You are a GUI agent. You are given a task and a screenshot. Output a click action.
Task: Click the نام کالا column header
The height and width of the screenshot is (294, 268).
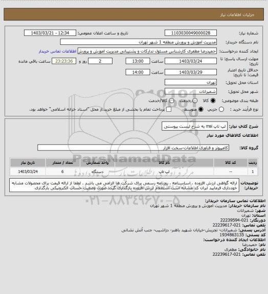(164, 163)
